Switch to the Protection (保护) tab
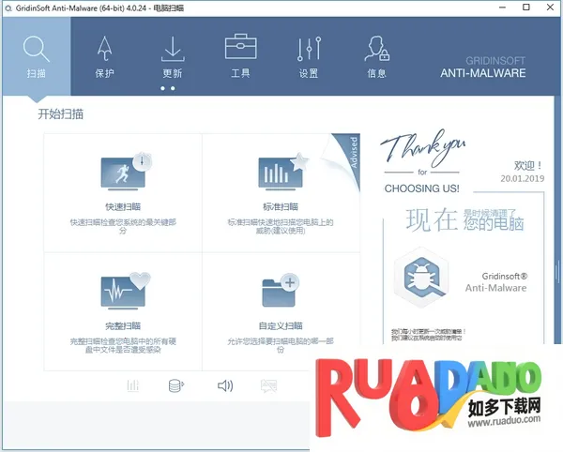Viewport: 563px width, 452px height. coord(104,56)
